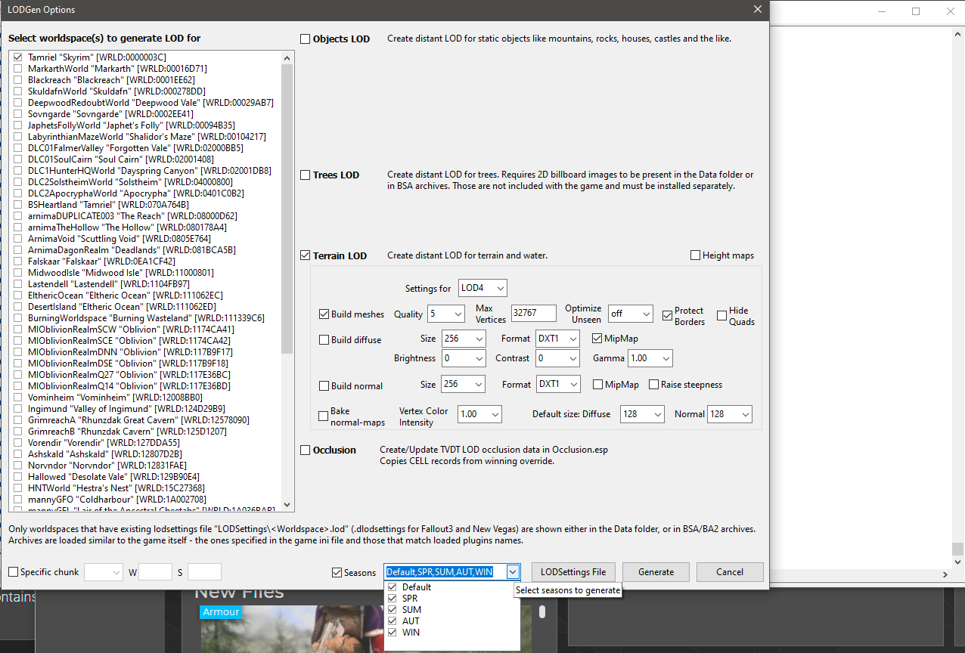Click the Cancel button
Image resolution: width=965 pixels, height=653 pixels.
click(x=730, y=572)
